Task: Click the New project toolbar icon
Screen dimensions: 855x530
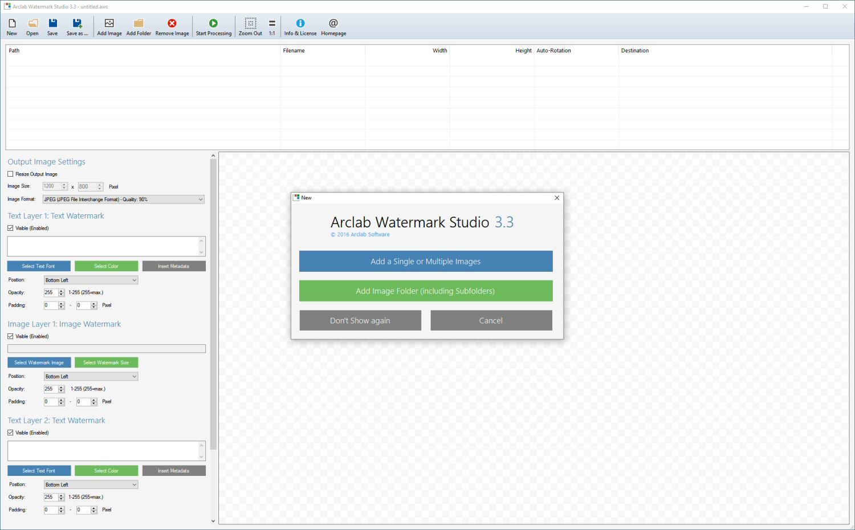Action: (12, 27)
